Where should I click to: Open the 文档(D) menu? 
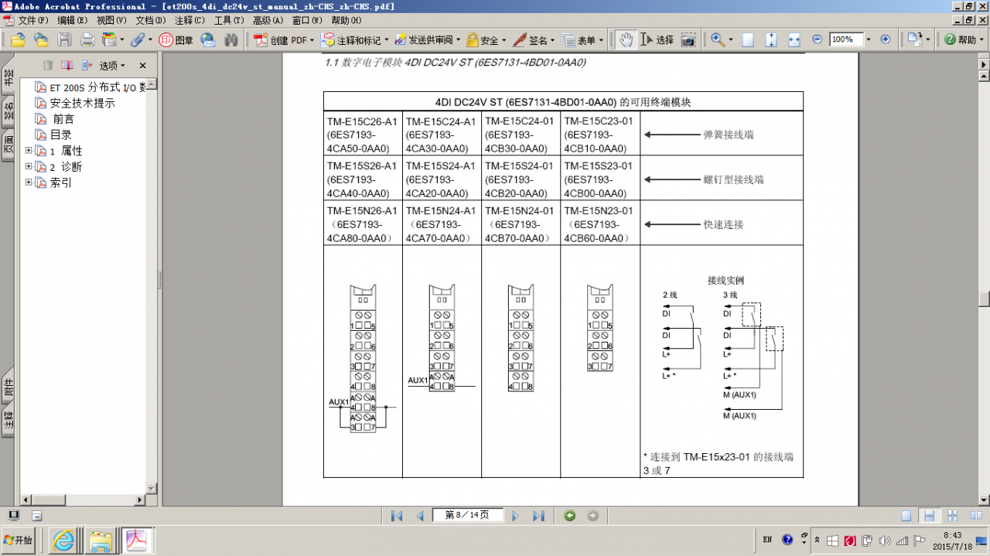151,20
